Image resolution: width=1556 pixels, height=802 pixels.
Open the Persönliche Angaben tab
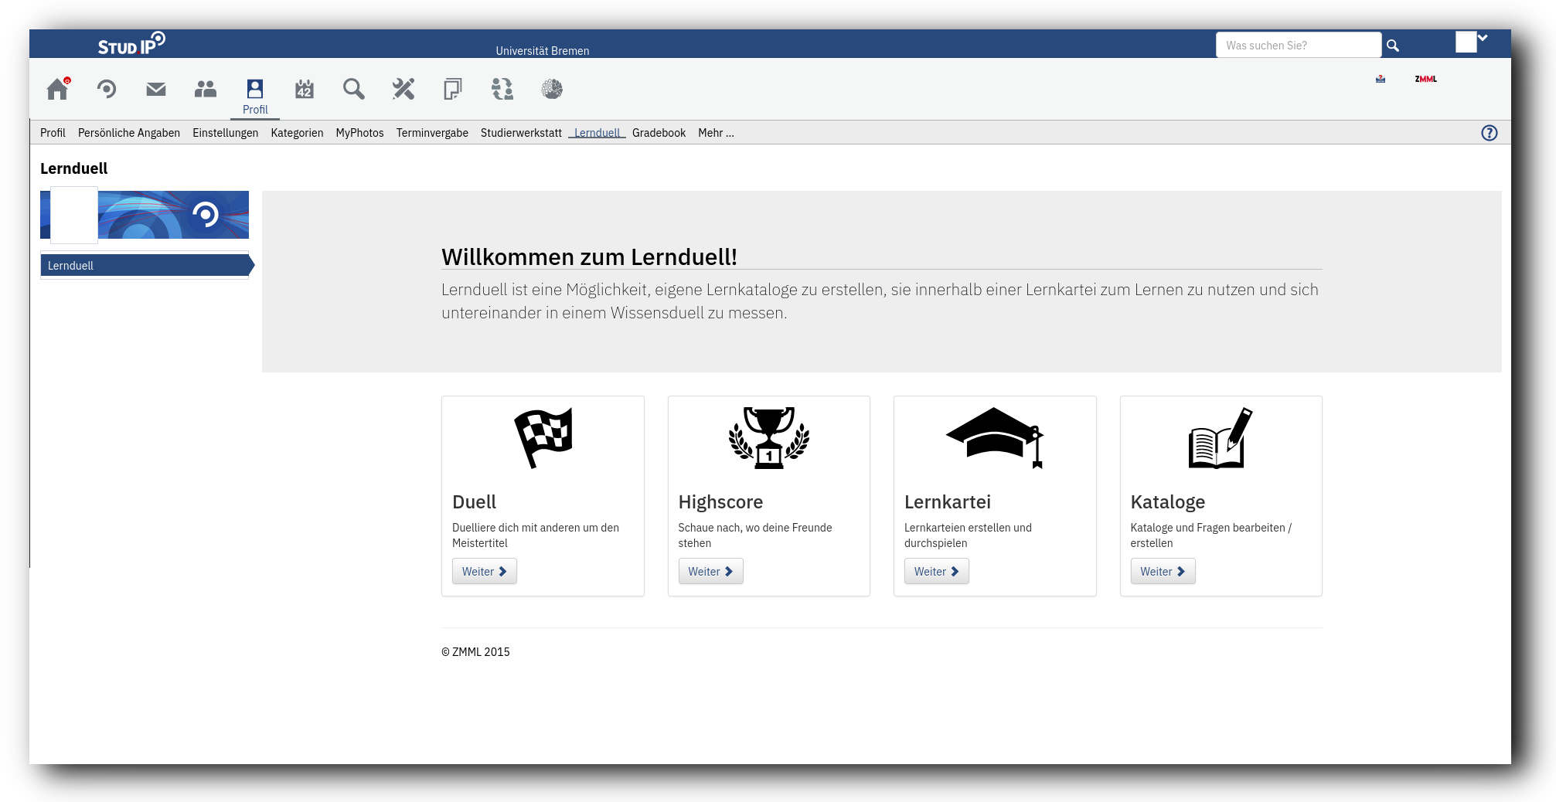click(128, 132)
